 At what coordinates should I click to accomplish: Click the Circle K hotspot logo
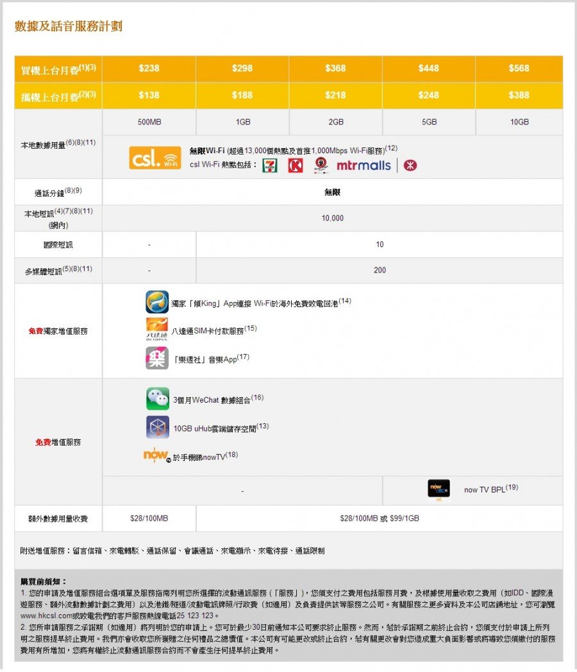pos(296,164)
